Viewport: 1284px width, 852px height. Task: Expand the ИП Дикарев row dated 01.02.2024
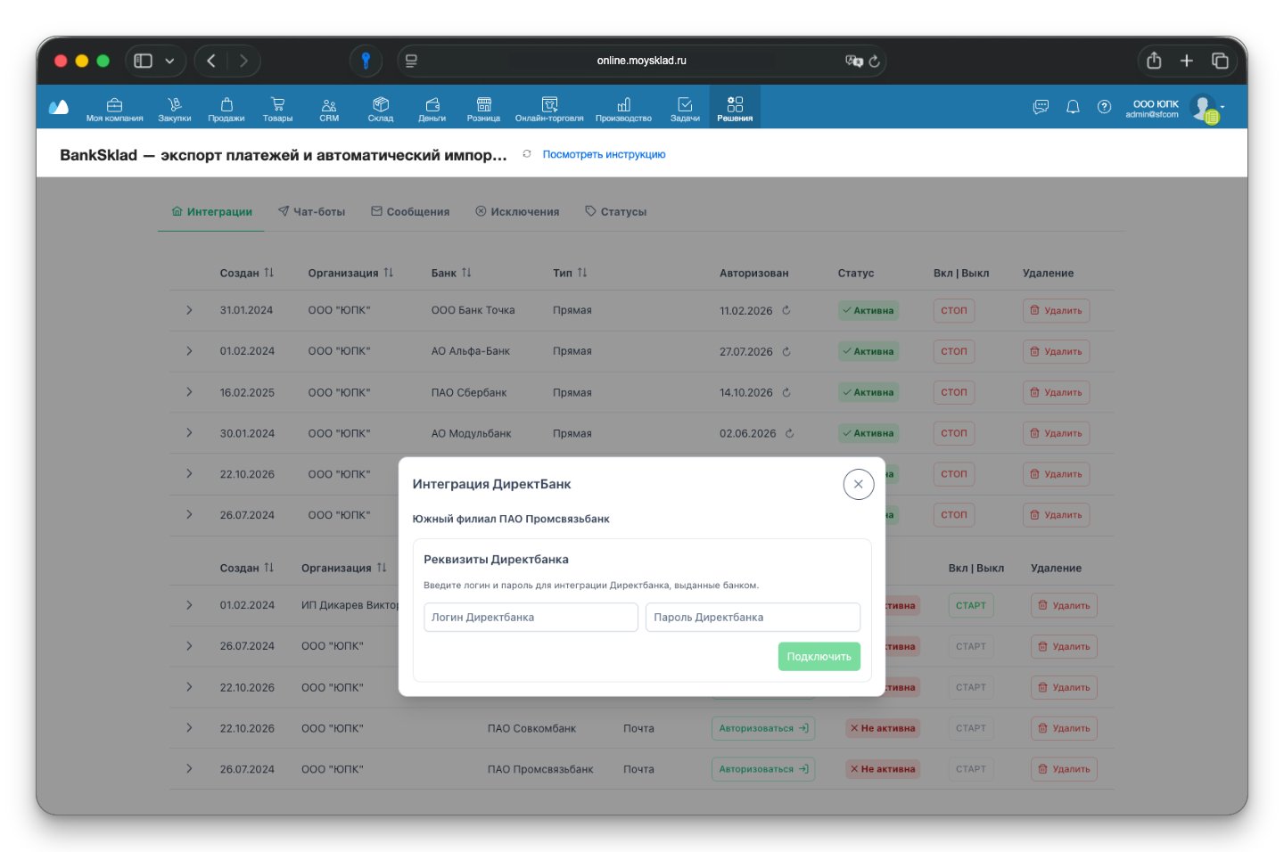[x=189, y=605]
